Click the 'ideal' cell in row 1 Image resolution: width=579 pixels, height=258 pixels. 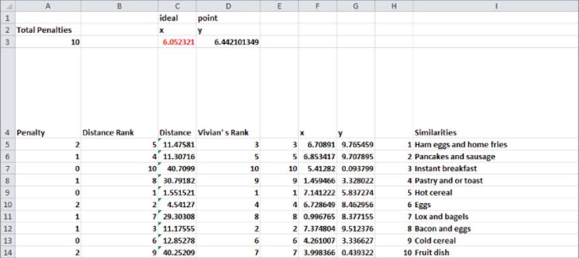pos(177,18)
